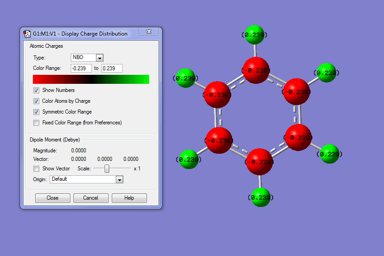Click the dipole vector Scale slider handle
This screenshot has height=256, width=384.
107,169
